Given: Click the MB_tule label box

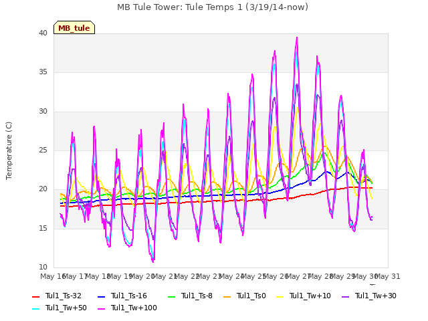Looking at the screenshot, I should pos(74,27).
